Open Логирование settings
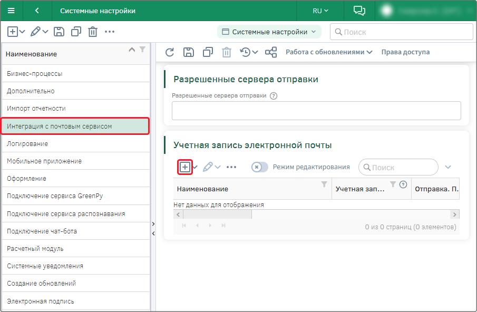Screen dimensions: 477x312 [x=76, y=143]
